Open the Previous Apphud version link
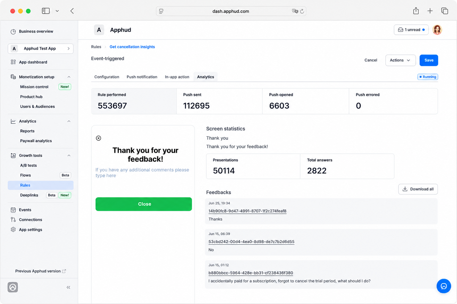Image resolution: width=457 pixels, height=304 pixels. (40, 271)
